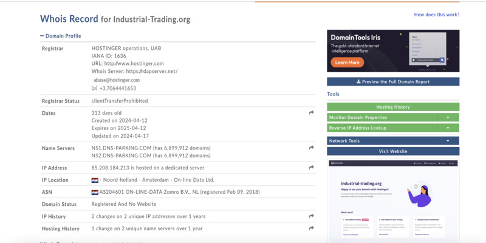Click the Visit Website button

coord(393,151)
